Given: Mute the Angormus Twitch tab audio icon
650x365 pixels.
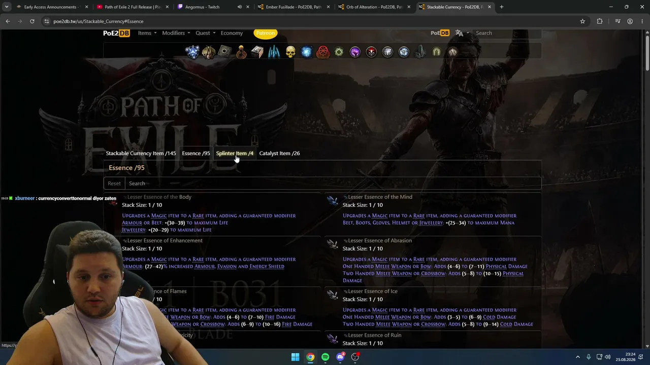Looking at the screenshot, I should [239, 7].
